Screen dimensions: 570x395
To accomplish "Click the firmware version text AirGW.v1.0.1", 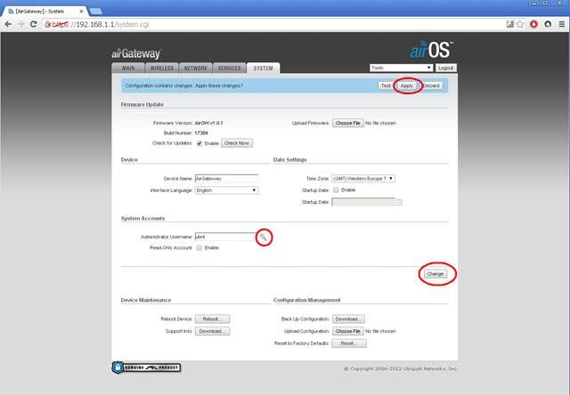I will tap(208, 123).
